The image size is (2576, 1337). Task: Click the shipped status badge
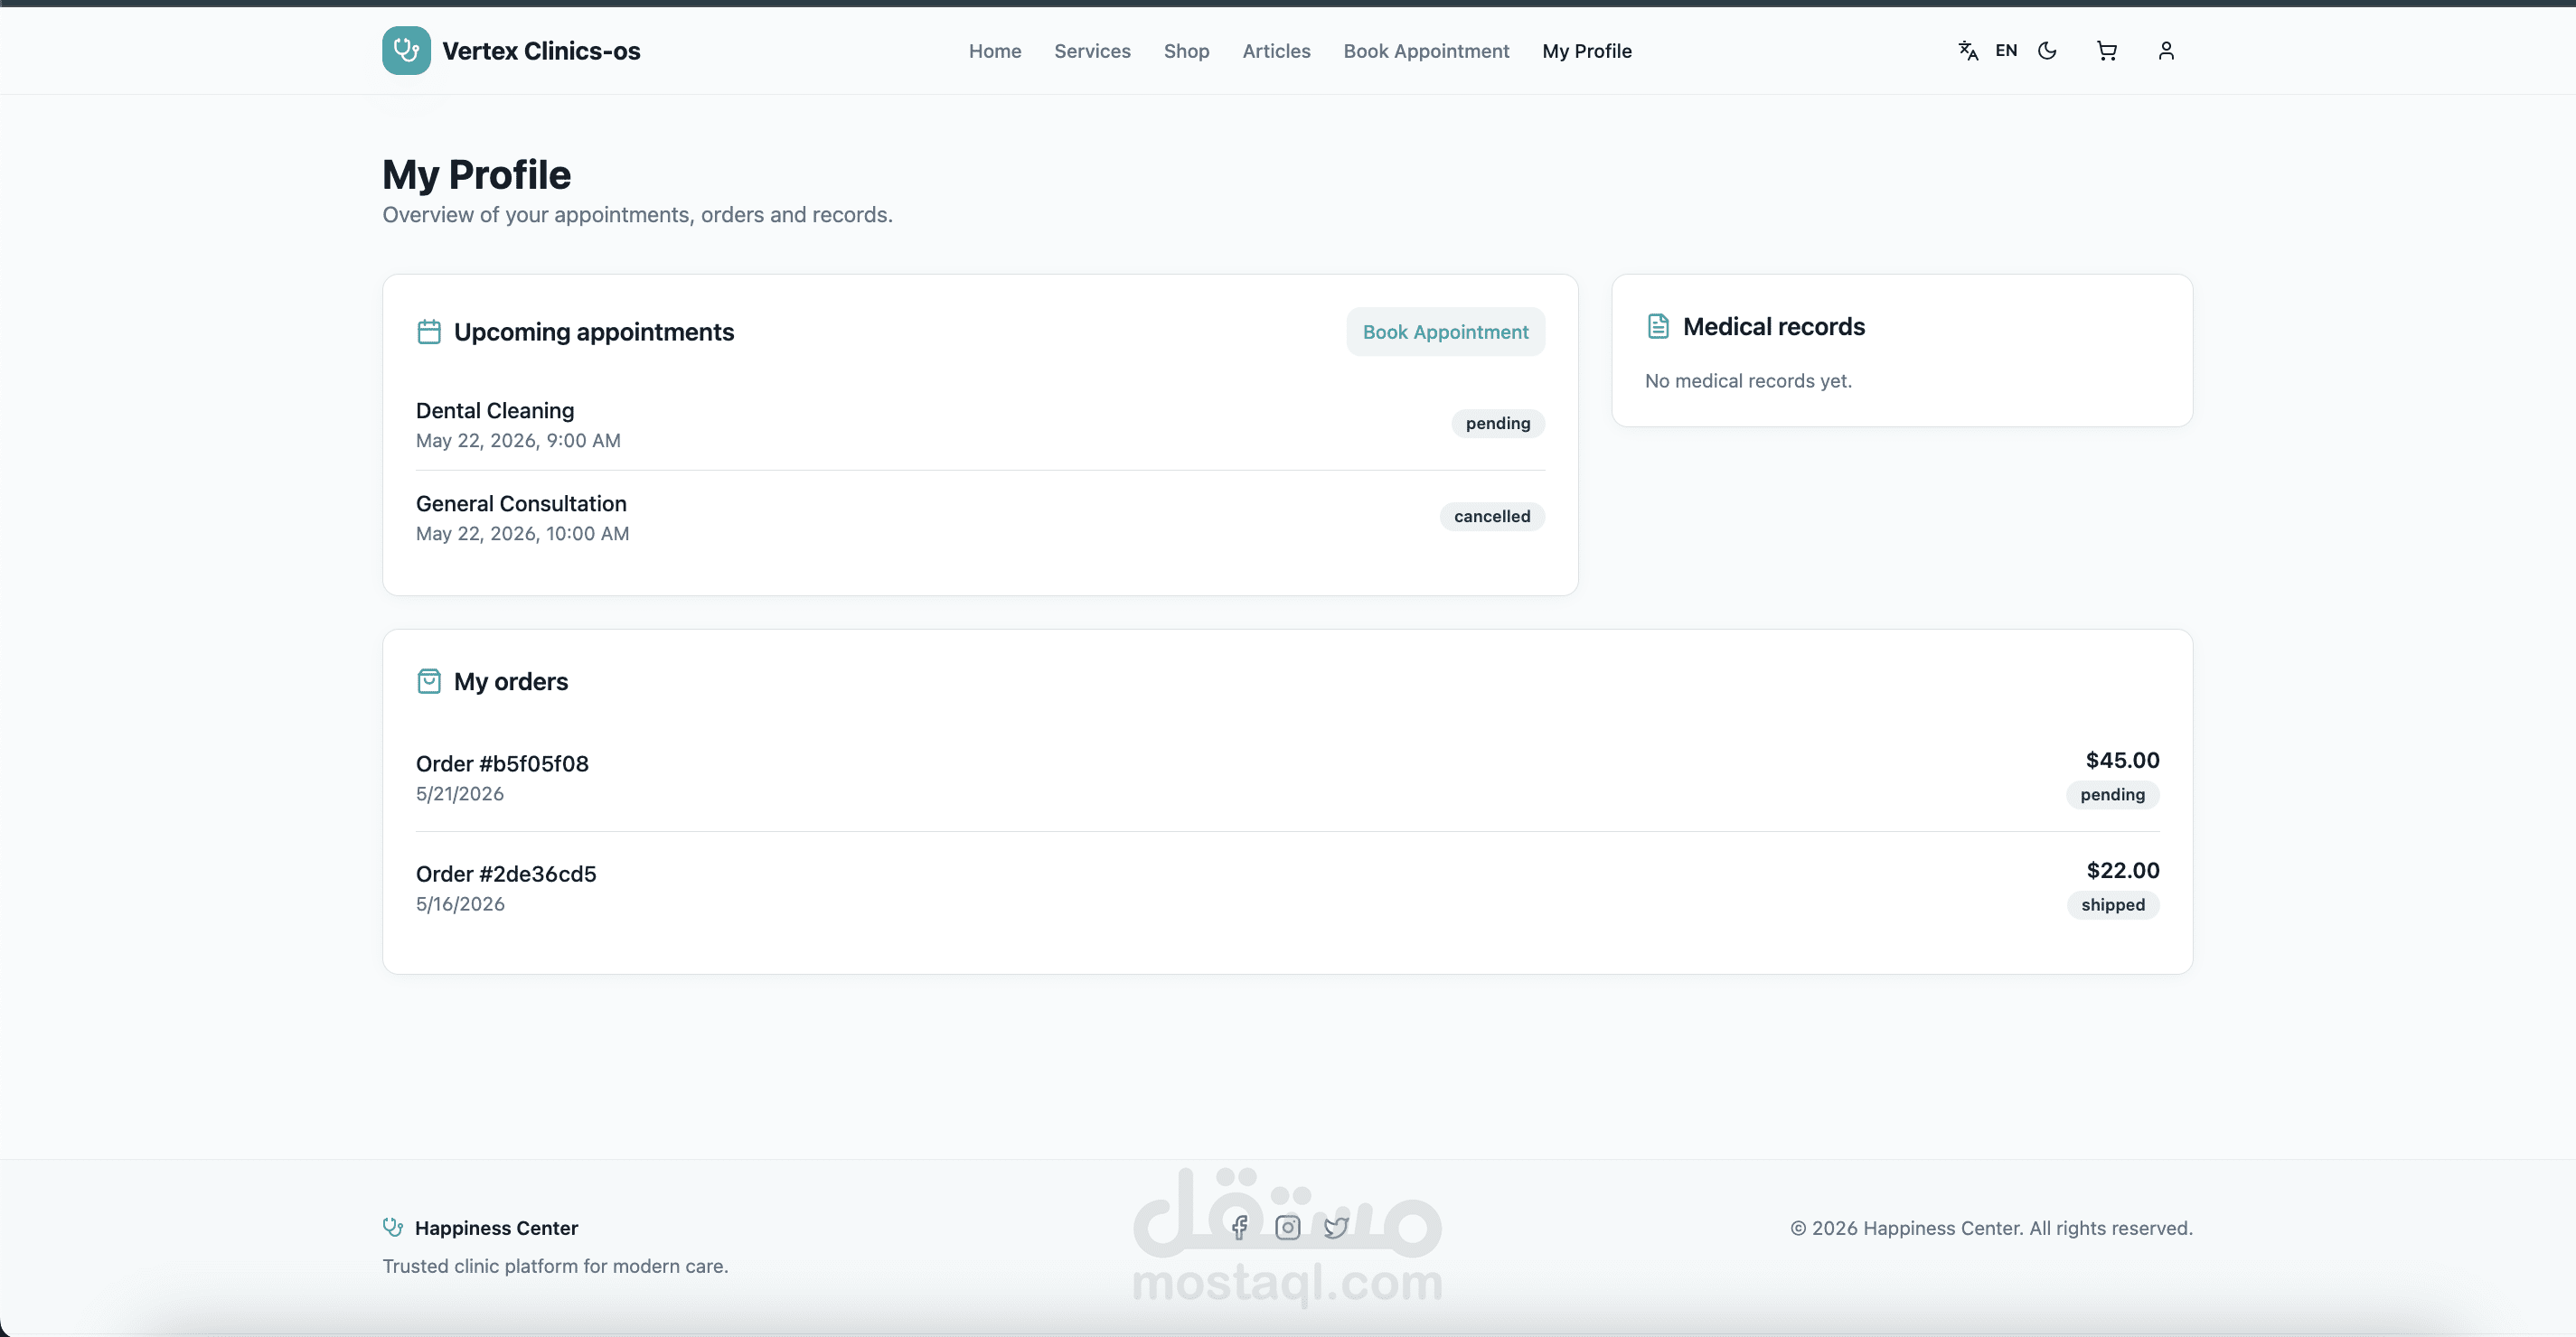tap(2113, 905)
